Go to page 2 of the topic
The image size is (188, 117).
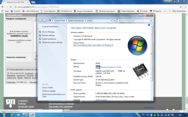pyautogui.click(x=24, y=82)
